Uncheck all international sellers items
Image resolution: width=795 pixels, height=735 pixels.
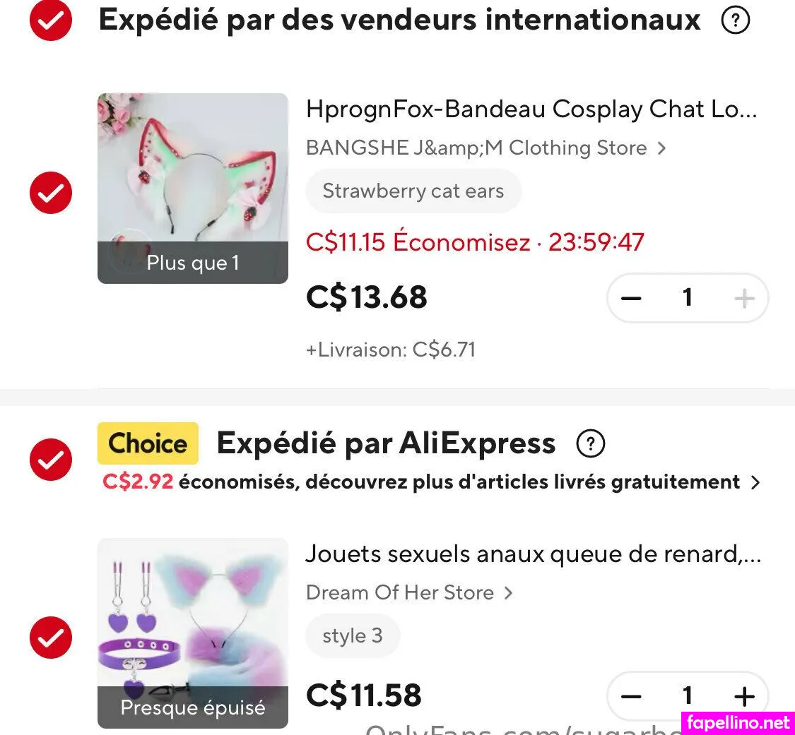[x=51, y=21]
